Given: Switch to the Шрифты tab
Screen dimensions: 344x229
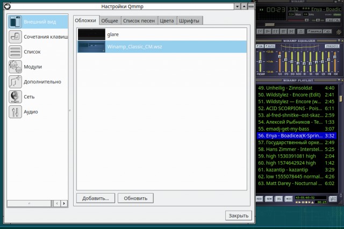Looking at the screenshot, I should tap(189, 21).
